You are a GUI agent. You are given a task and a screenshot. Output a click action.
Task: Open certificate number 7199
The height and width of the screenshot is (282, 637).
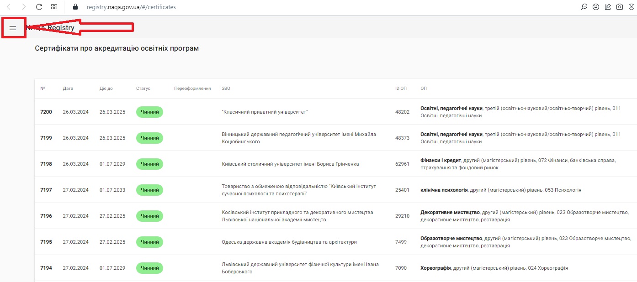[46, 138]
